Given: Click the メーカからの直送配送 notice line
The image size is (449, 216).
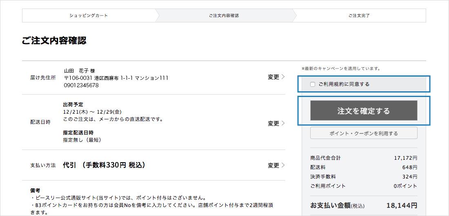Looking at the screenshot, I should [x=113, y=119].
